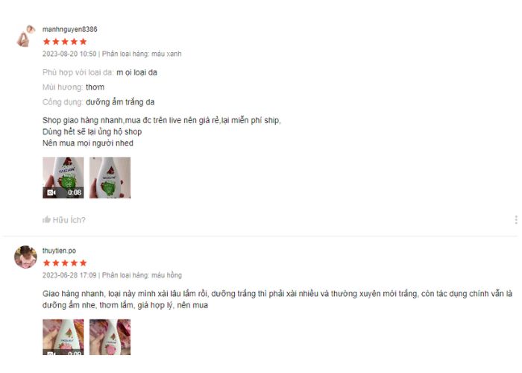Screen dimensions: 522x373
Task: Click thuytien.po's five-star rating
Action: pos(65,263)
